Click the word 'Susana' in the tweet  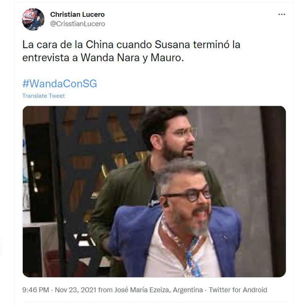172,45
